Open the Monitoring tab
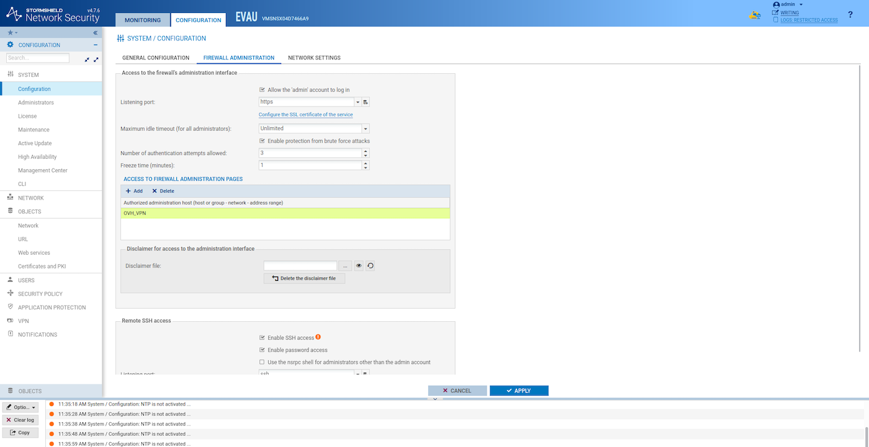Screen dimensions: 869x447 point(143,20)
